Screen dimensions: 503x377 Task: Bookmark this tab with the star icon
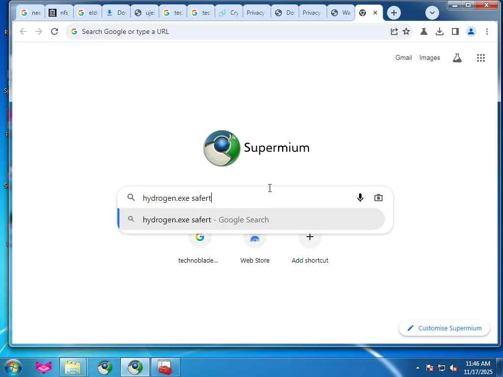click(406, 31)
